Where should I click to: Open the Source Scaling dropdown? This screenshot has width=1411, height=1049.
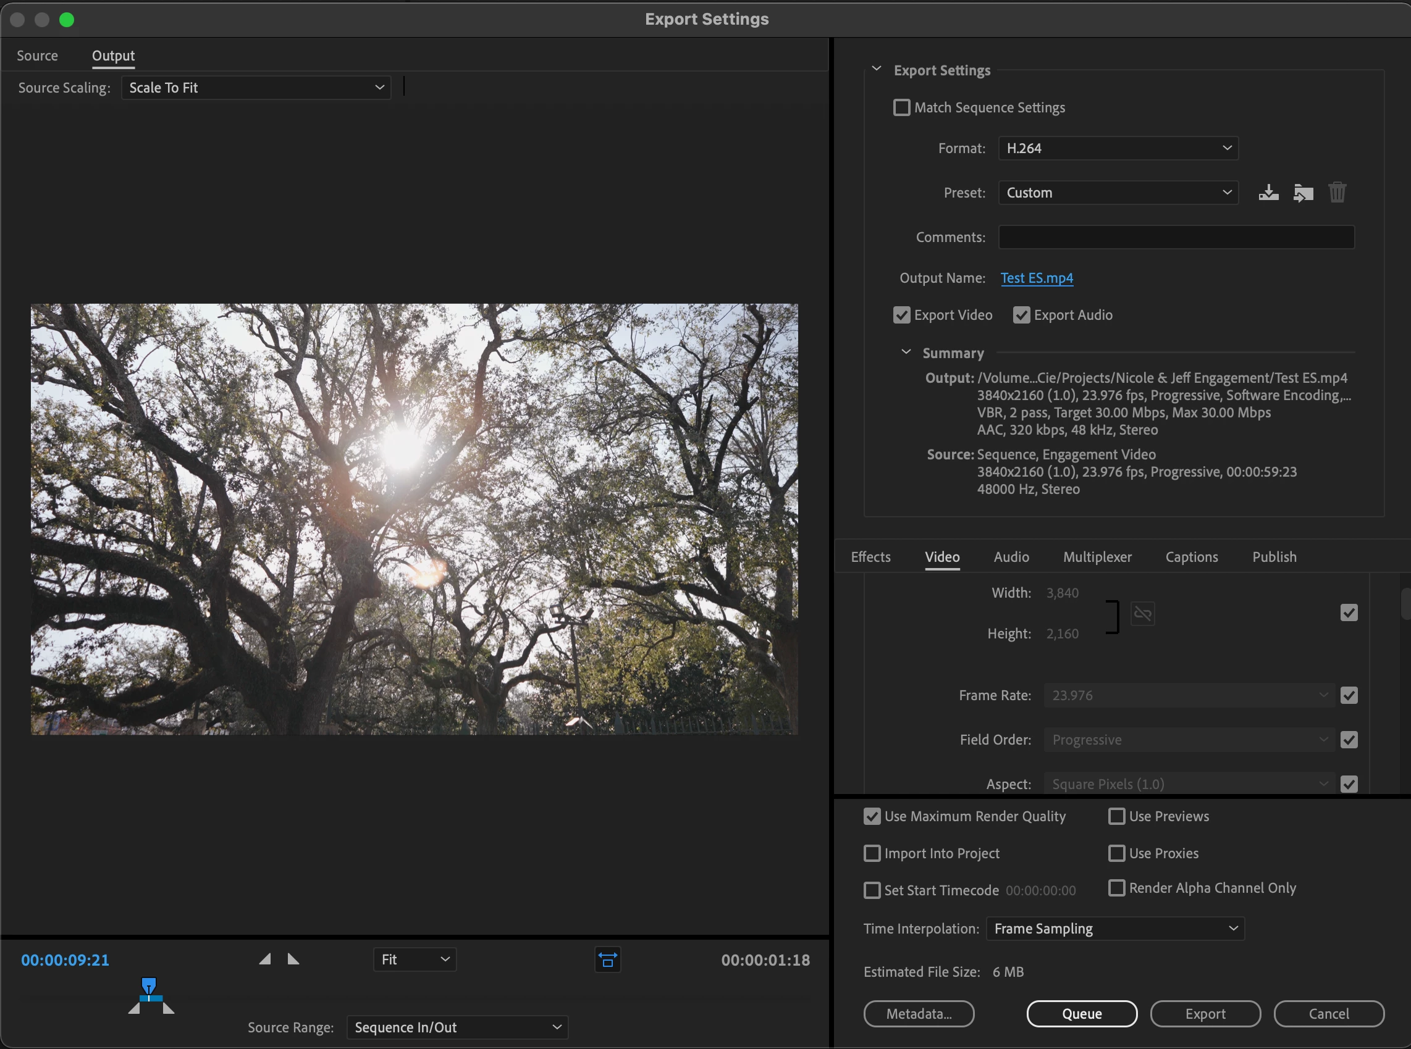[x=255, y=88]
